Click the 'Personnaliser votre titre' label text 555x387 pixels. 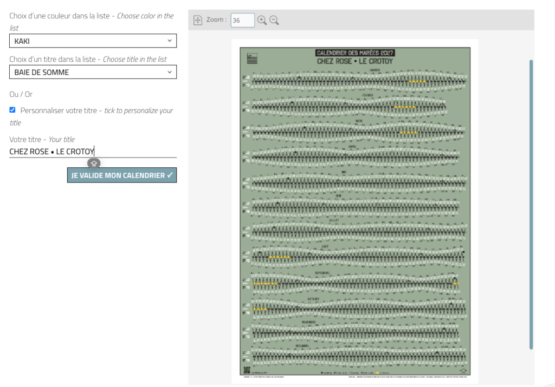pos(91,116)
